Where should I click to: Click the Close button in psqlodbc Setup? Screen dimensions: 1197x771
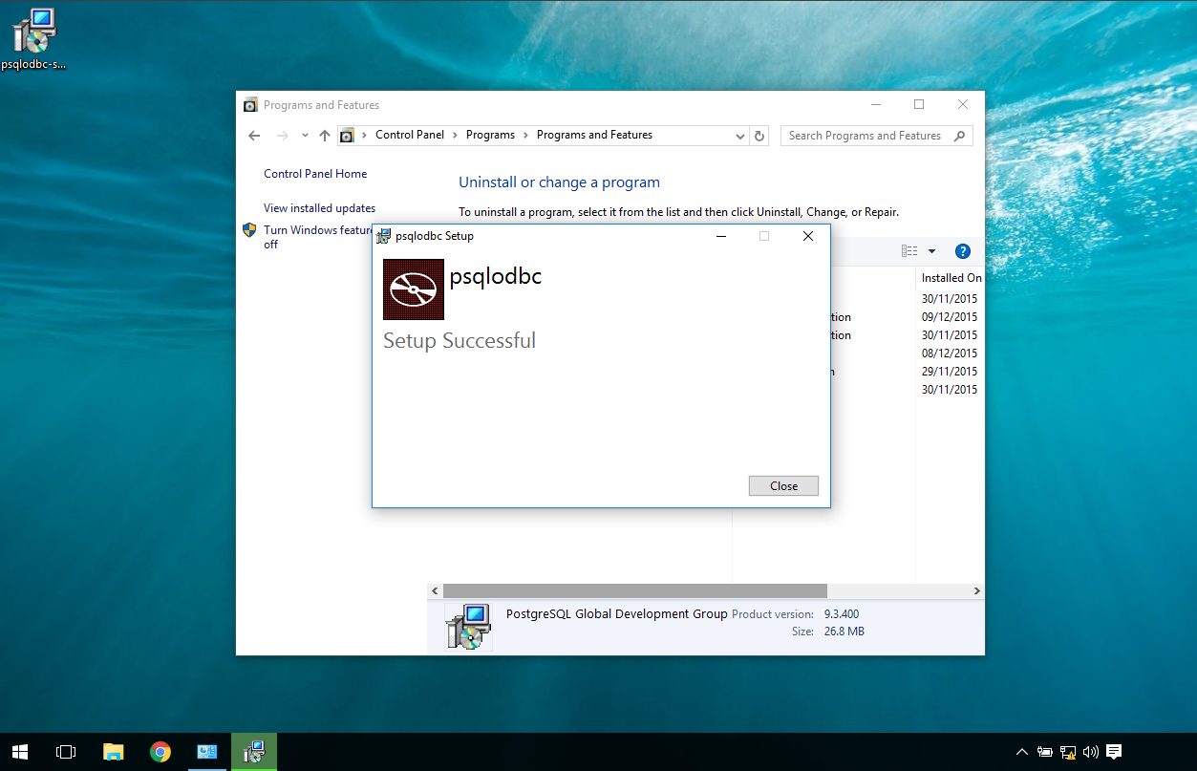(782, 485)
